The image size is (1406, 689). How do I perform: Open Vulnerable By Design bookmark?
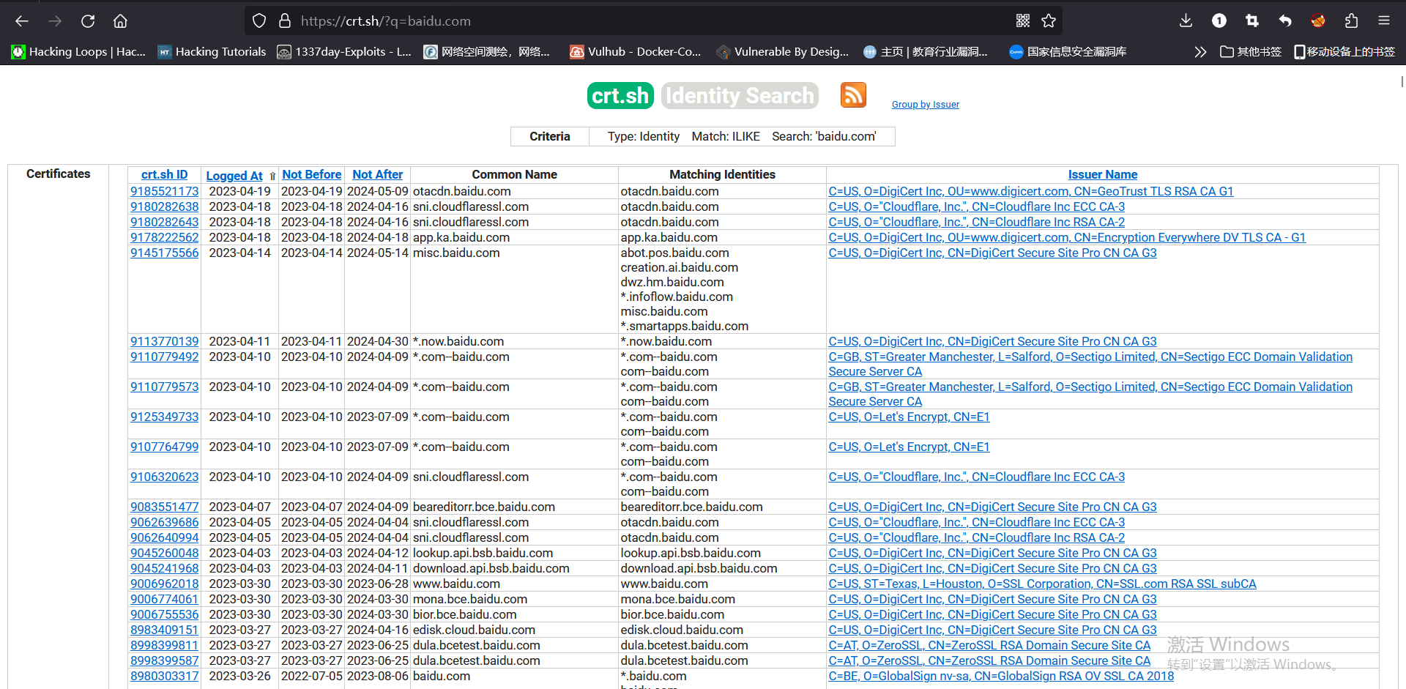[783, 52]
